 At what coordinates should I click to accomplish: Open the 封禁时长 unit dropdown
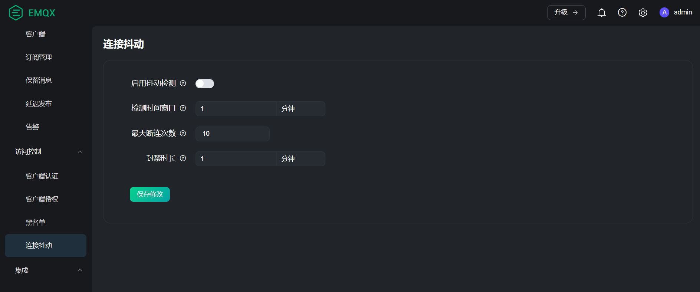[300, 159]
